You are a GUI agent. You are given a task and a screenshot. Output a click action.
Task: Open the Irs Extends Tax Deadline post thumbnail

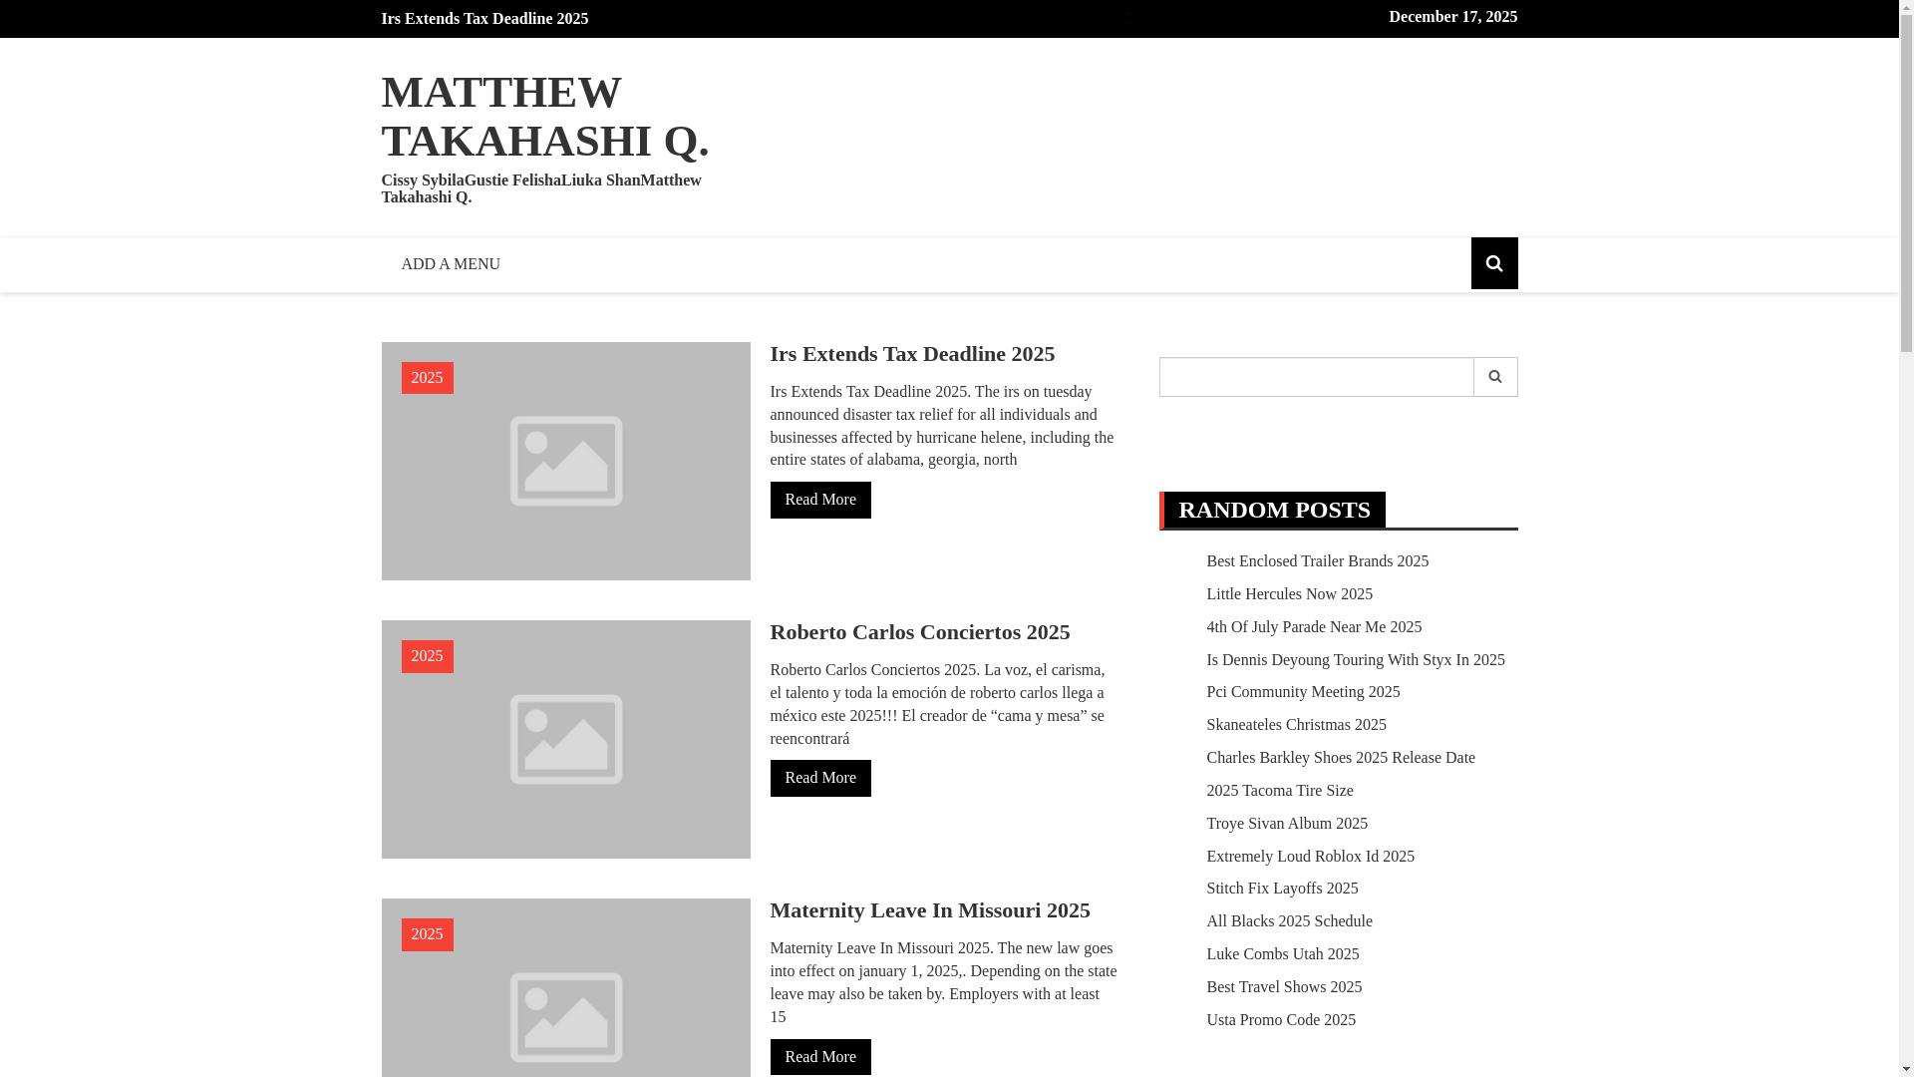(x=565, y=461)
